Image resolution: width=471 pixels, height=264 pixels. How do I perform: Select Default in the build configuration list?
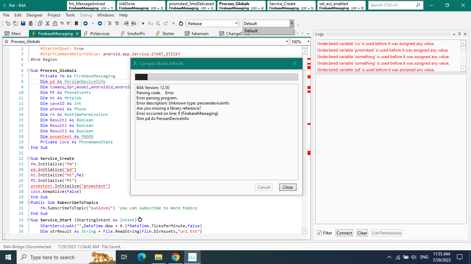(x=251, y=31)
